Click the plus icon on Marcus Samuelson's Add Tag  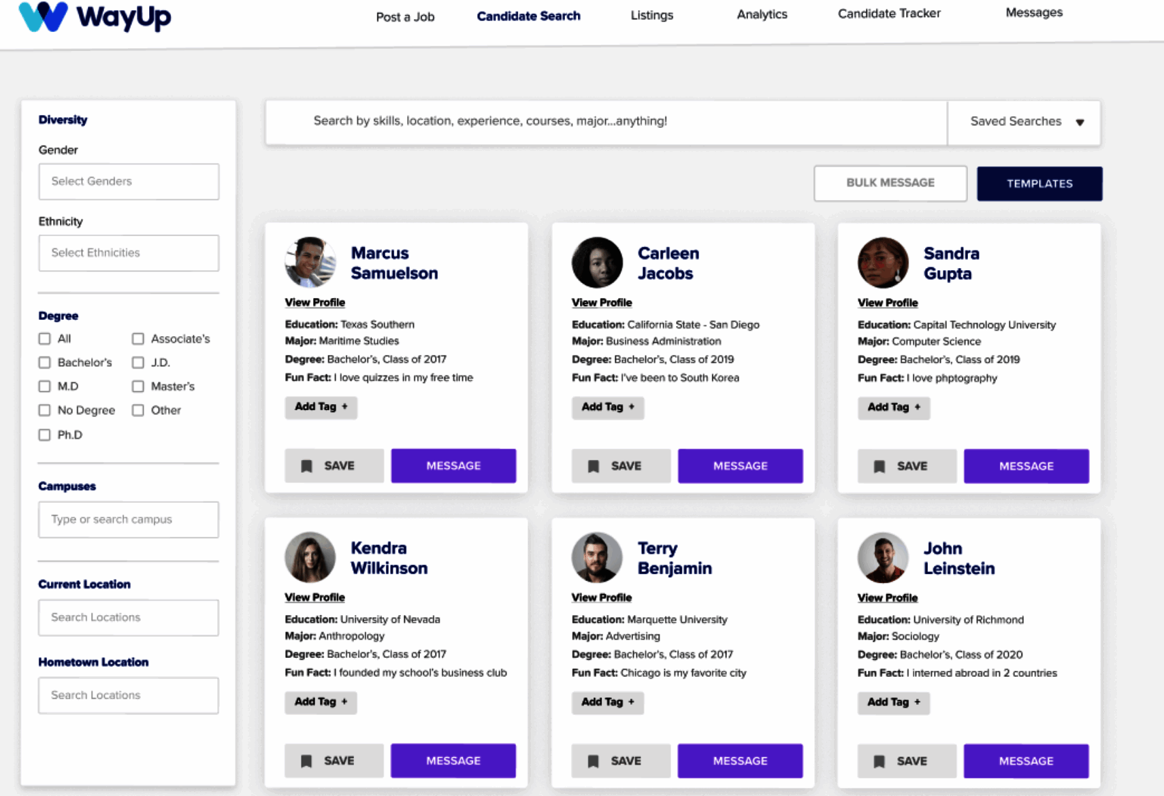point(345,407)
